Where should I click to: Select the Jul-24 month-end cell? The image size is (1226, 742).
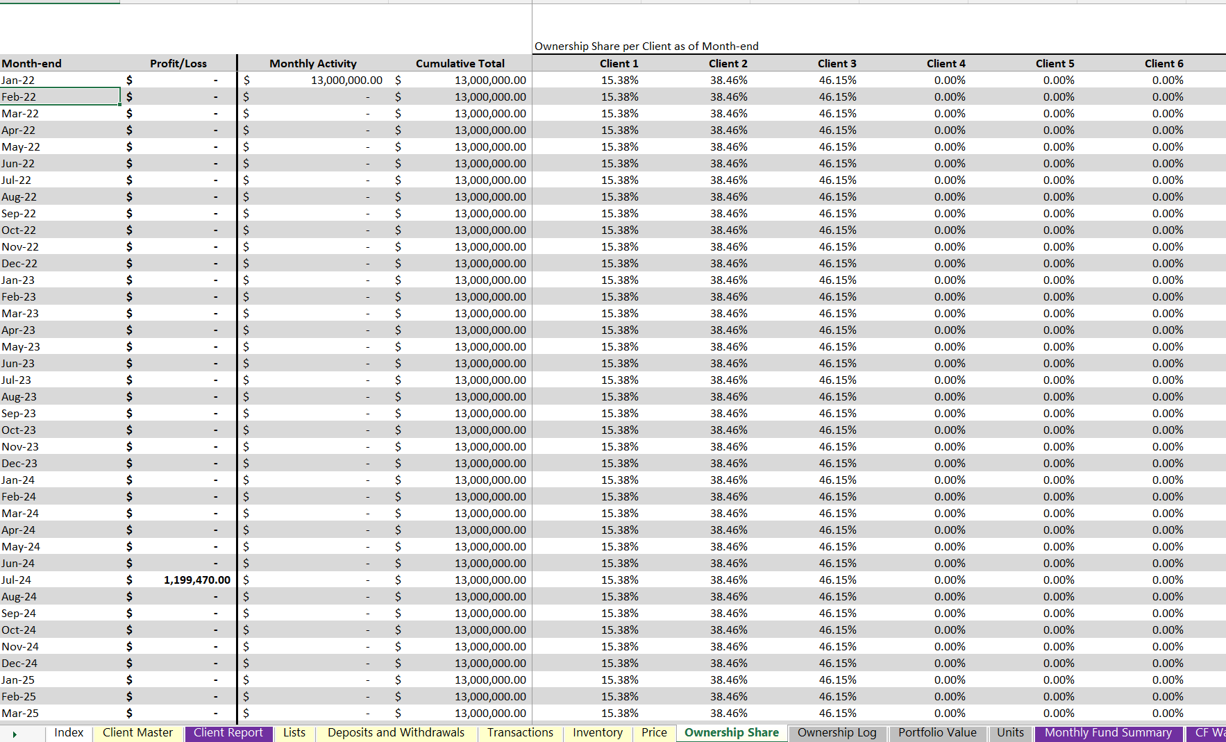pos(60,580)
